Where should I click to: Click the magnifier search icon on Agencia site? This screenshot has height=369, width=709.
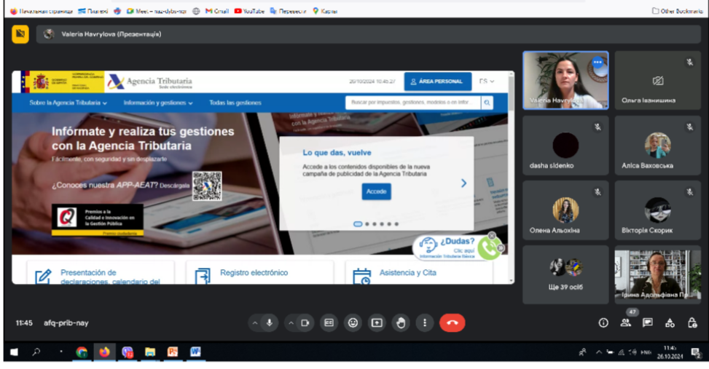click(487, 103)
